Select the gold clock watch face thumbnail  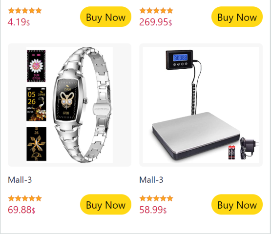pos(36,144)
